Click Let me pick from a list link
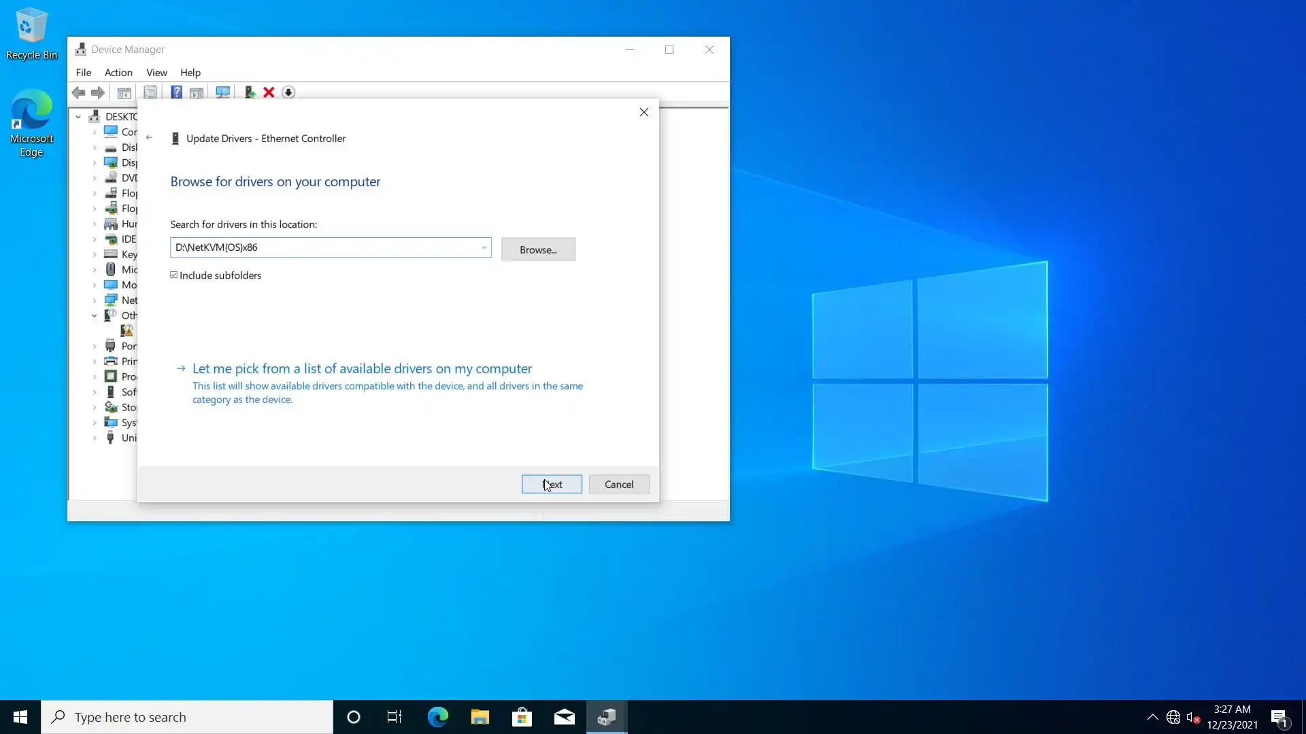 coord(362,368)
